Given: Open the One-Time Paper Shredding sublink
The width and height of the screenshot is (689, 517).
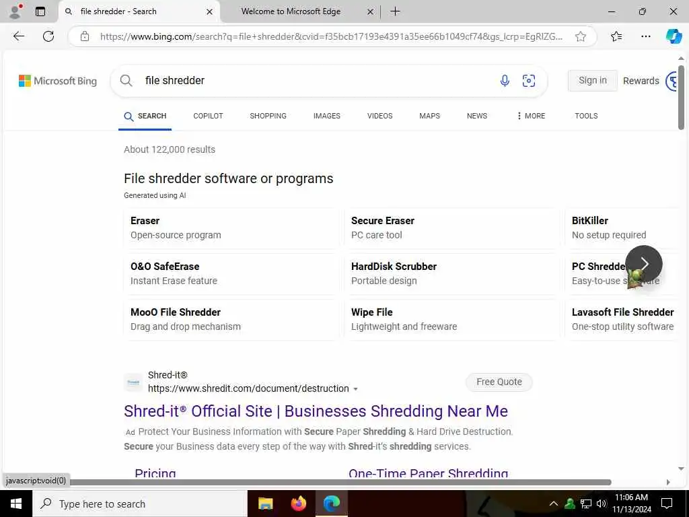Looking at the screenshot, I should pos(429,473).
